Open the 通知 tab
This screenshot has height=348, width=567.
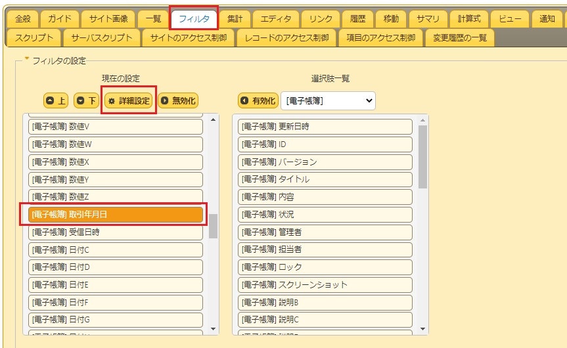click(547, 19)
